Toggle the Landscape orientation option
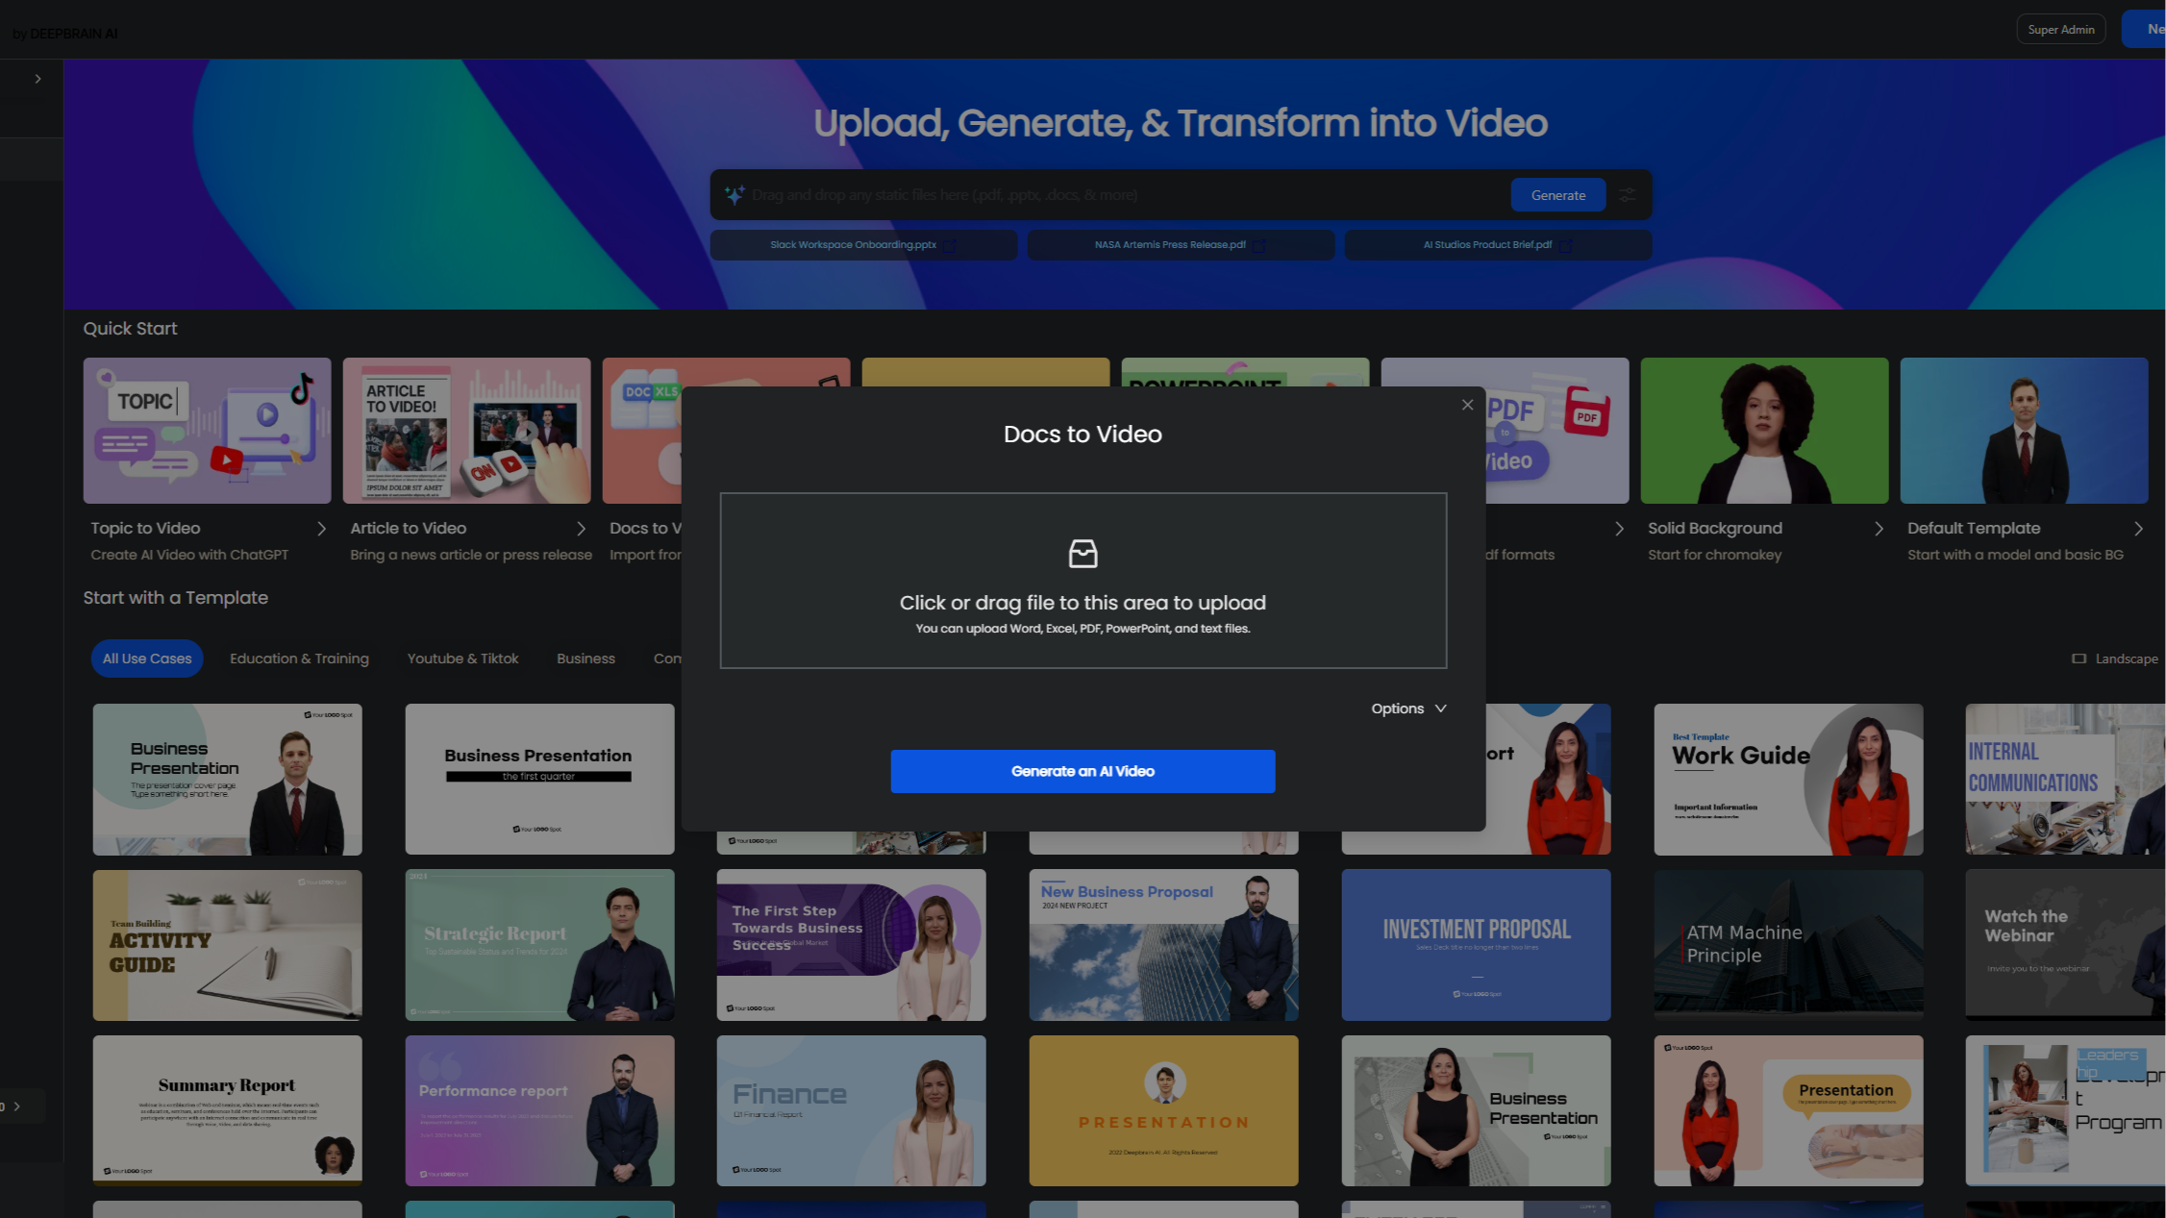2166x1218 pixels. point(2114,659)
